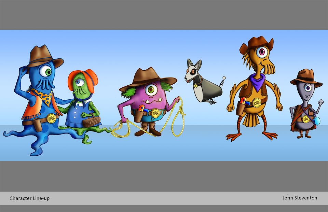Click the gold belt buckle on blue octopus

click(51, 118)
